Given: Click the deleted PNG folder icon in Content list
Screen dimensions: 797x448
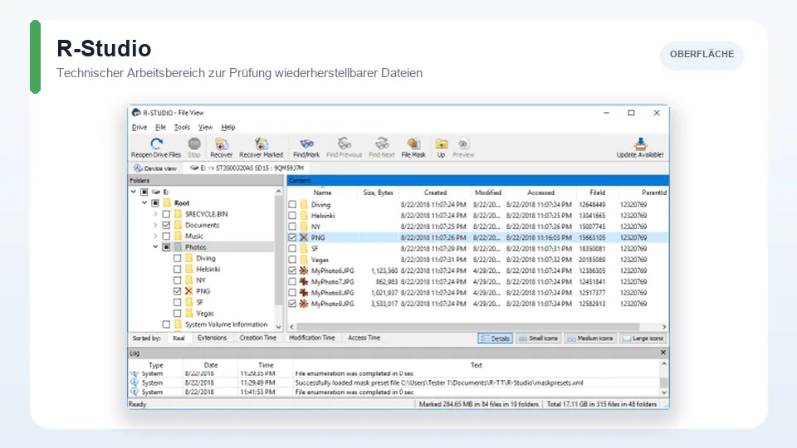Looking at the screenshot, I should coord(304,237).
